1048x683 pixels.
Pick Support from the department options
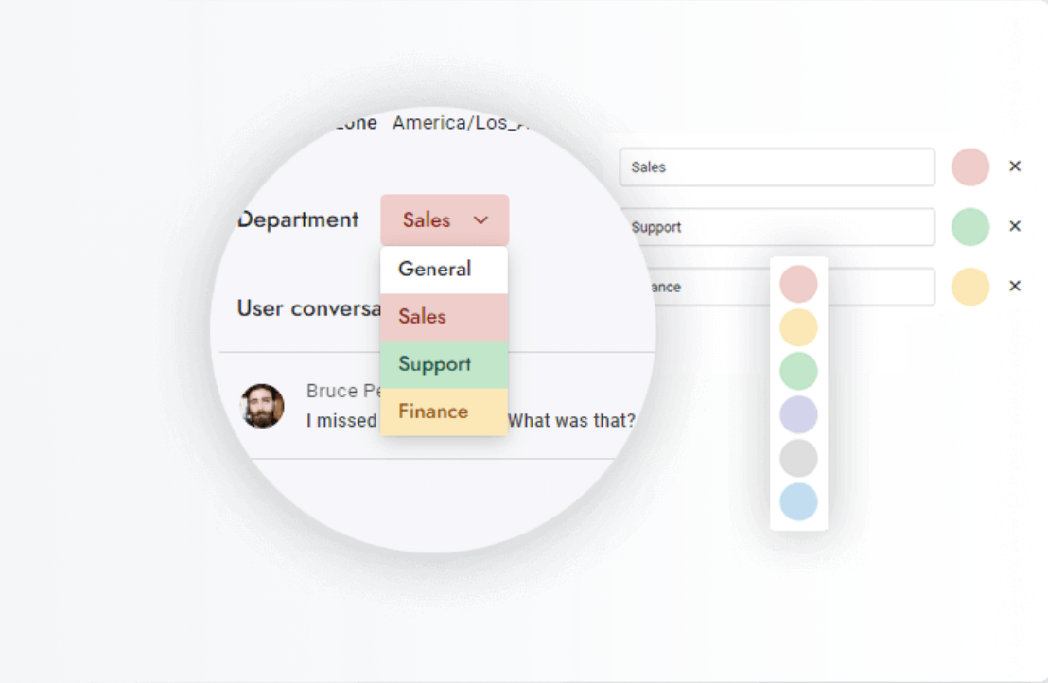(444, 364)
